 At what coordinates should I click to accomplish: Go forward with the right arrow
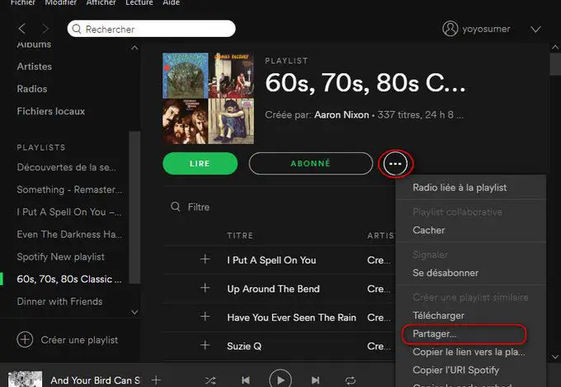45,29
